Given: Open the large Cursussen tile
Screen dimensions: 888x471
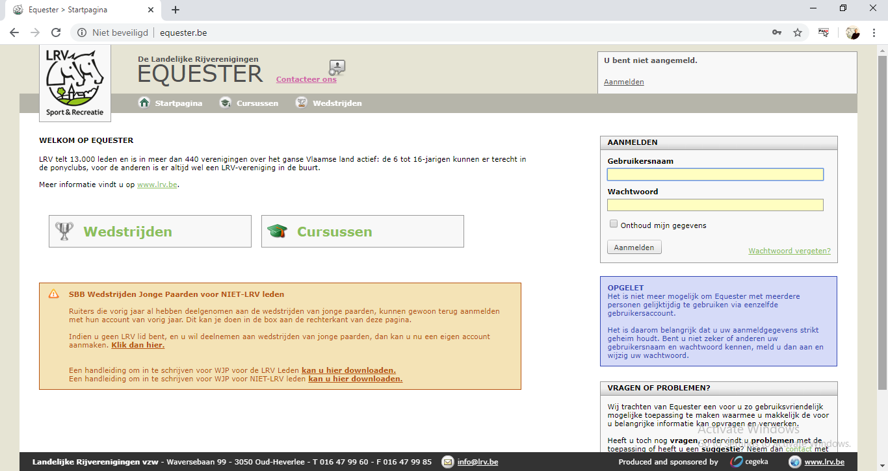Looking at the screenshot, I should click(x=363, y=231).
